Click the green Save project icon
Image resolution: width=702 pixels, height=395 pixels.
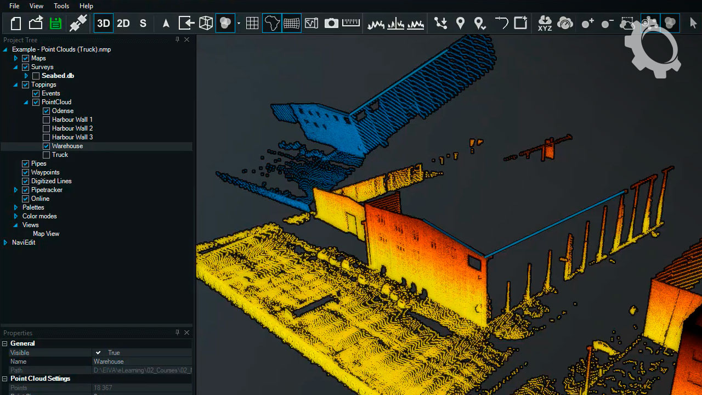click(x=55, y=23)
